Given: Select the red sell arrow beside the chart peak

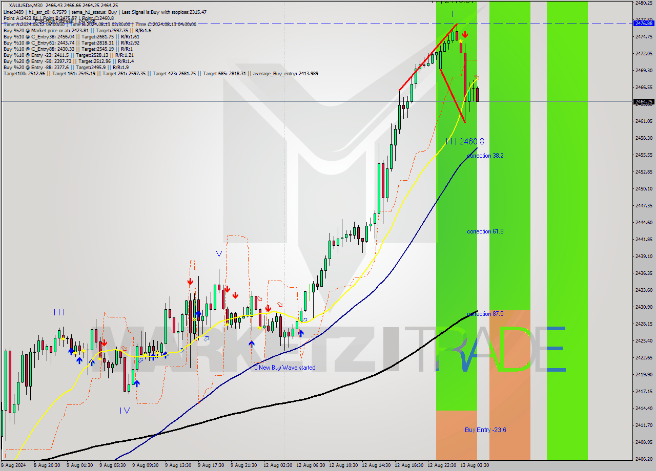Looking at the screenshot, I should tap(464, 35).
